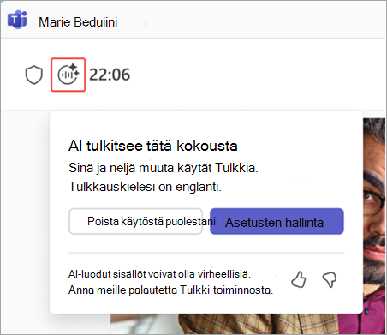This screenshot has width=387, height=335.
Task: Click the Microsoft Teams logo icon
Action: (17, 21)
